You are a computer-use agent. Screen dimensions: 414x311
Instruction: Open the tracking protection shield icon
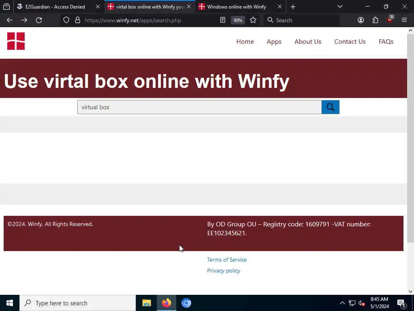coord(66,20)
